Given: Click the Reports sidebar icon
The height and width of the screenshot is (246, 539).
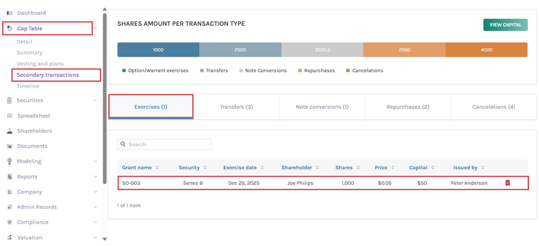Looking at the screenshot, I should click(x=9, y=177).
